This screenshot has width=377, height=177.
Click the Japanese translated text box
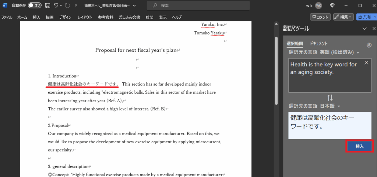point(330,125)
